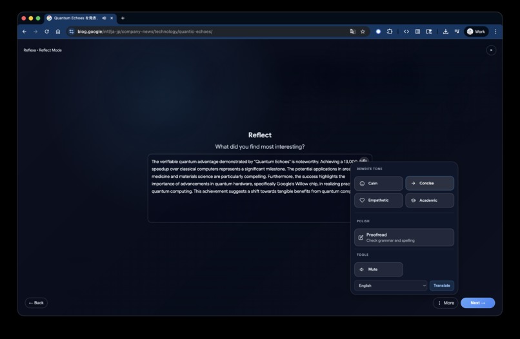The height and width of the screenshot is (339, 520).
Task: Open the Reflexa extension circle icon
Action: click(378, 32)
